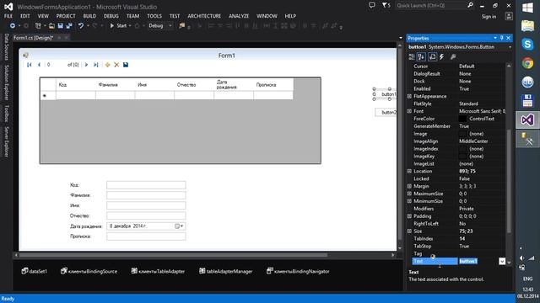Click the Windows Start button on taskbar
This screenshot has width=540, height=303.
527,8
